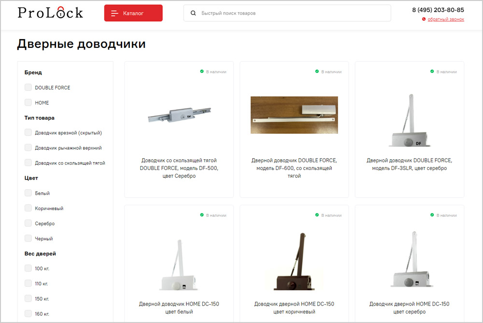Click the обратный звонок link
483x323 pixels.
pos(445,19)
